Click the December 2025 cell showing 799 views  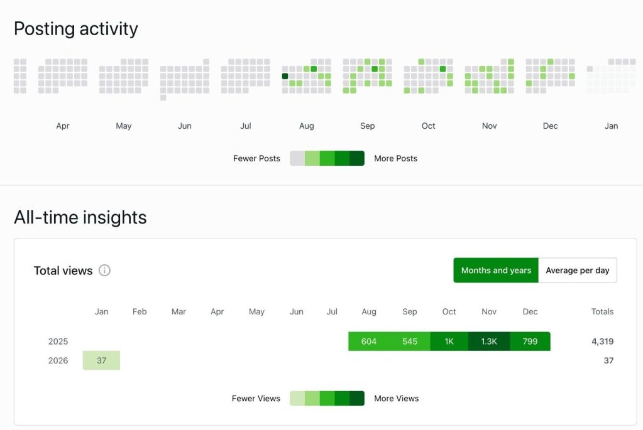(x=530, y=341)
